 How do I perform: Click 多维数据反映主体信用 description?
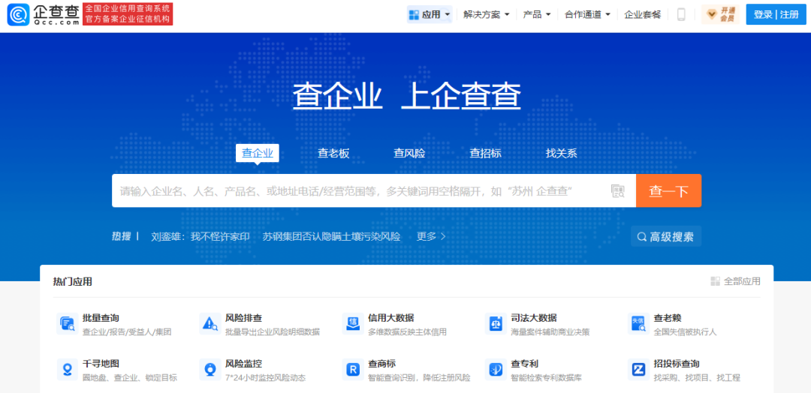click(x=407, y=332)
